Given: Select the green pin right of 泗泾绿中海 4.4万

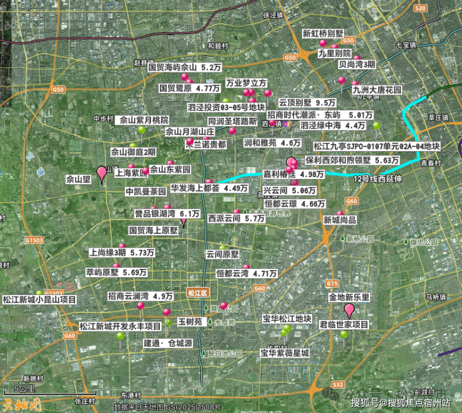Looking at the screenshot, I should click(376, 126).
